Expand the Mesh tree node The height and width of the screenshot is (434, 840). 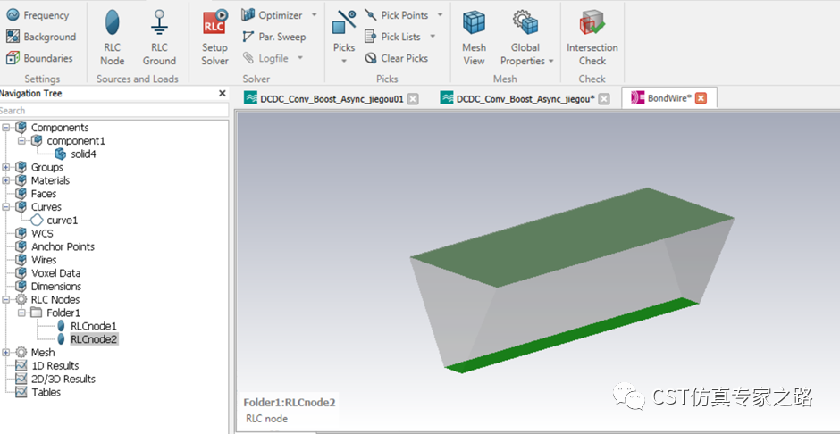(6, 352)
